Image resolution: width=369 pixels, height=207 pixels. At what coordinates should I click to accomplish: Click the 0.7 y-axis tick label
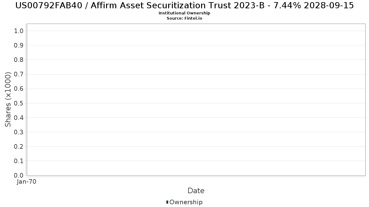coord(19,74)
